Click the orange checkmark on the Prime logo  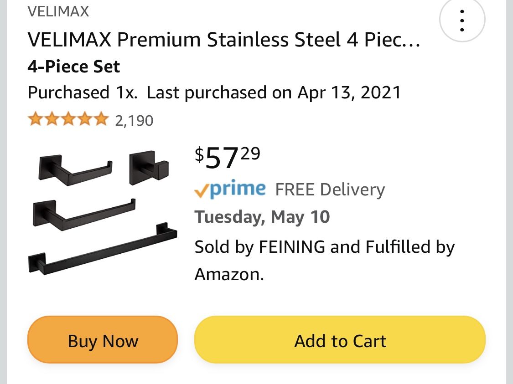(x=201, y=190)
